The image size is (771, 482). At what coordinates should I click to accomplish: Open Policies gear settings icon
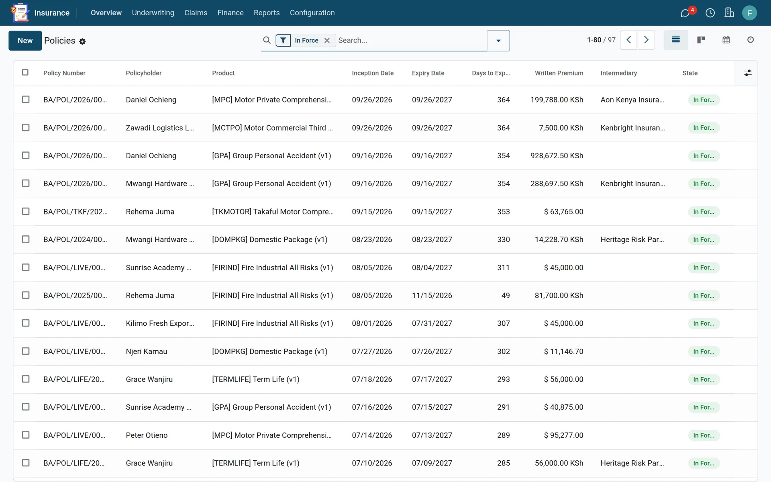[x=82, y=41]
